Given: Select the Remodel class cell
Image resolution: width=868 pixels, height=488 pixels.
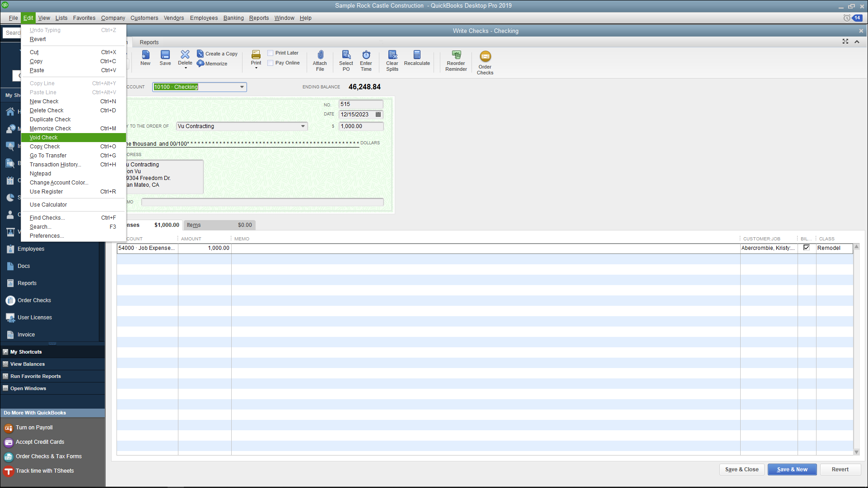Looking at the screenshot, I should coord(834,248).
